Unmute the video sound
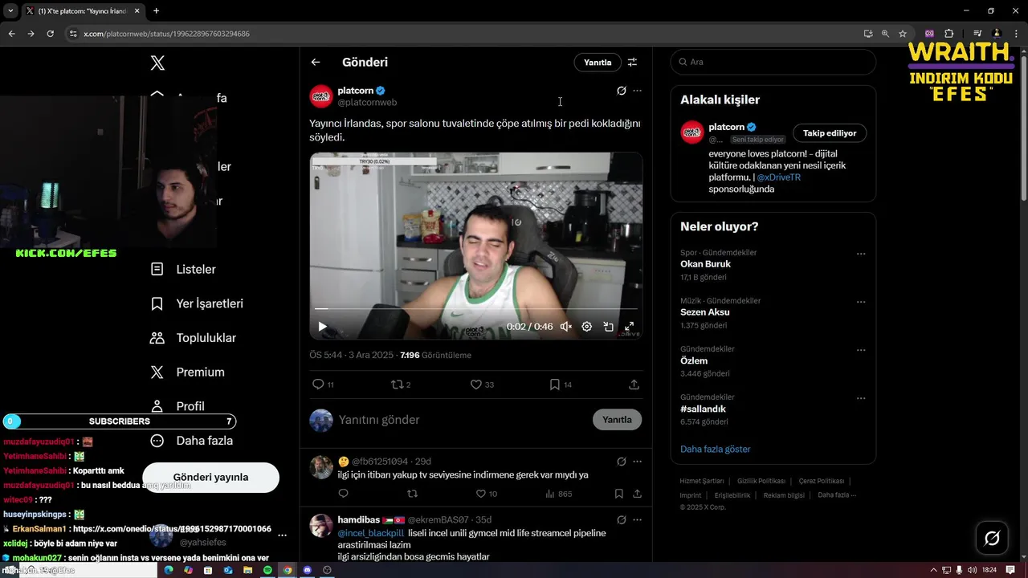The height and width of the screenshot is (578, 1028). coord(565,327)
